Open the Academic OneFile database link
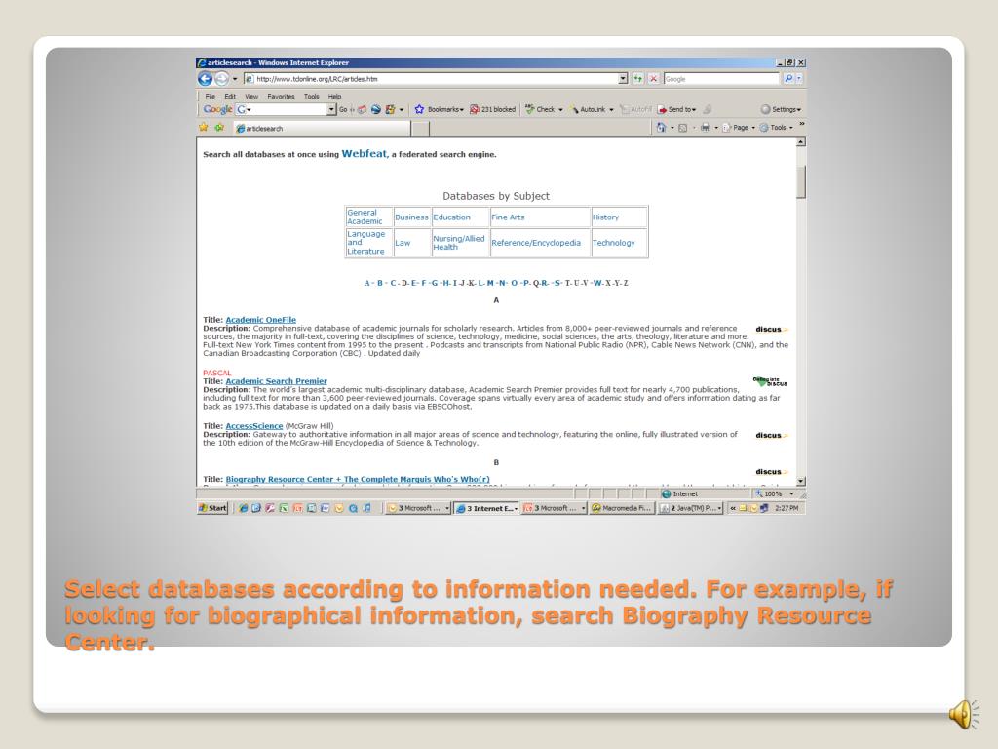Image resolution: width=998 pixels, height=749 pixels. (261, 320)
